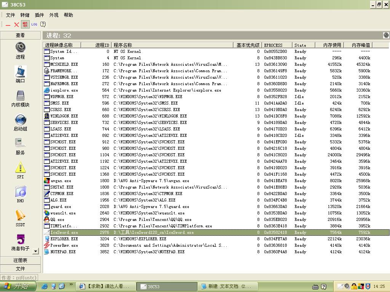The width and height of the screenshot is (390, 292).
Task: Click the SPI warning icon in sidebar
Action: [20, 167]
